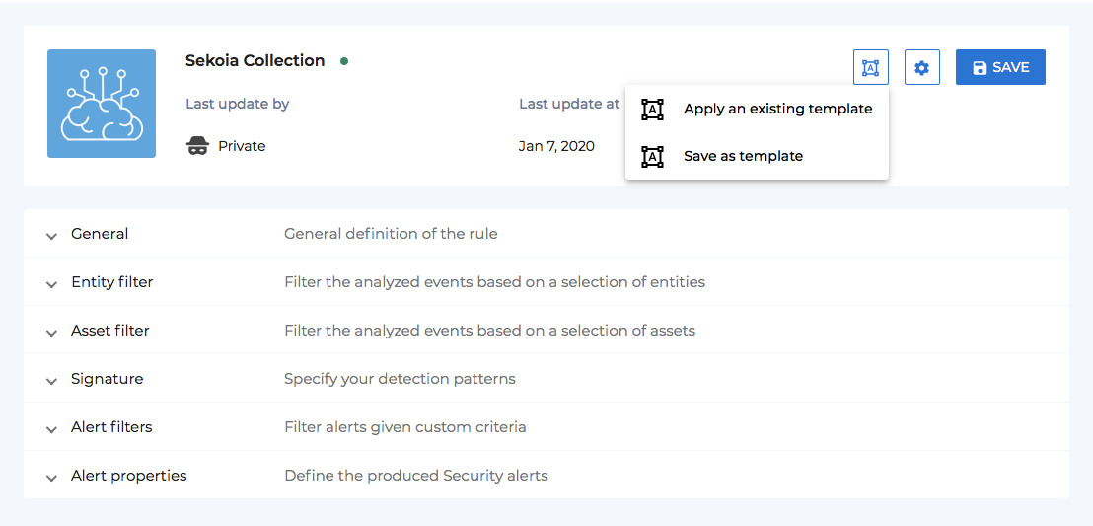Click the green status dot beside title
This screenshot has height=526, width=1093.
click(x=343, y=61)
